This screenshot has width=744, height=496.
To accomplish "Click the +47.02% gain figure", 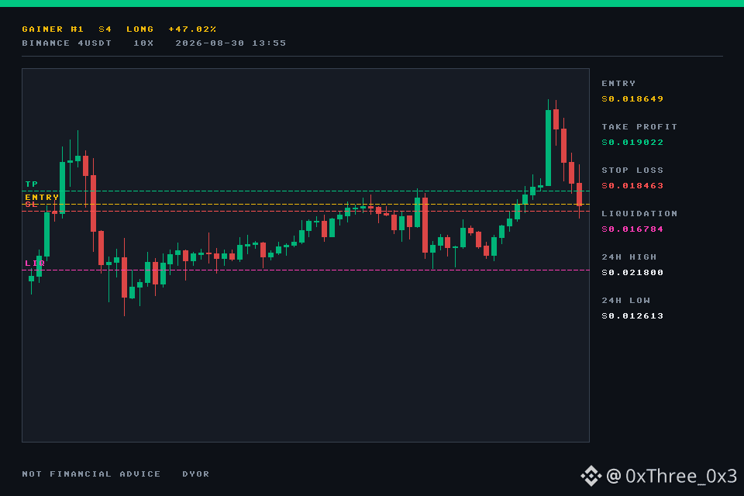I will click(x=192, y=29).
